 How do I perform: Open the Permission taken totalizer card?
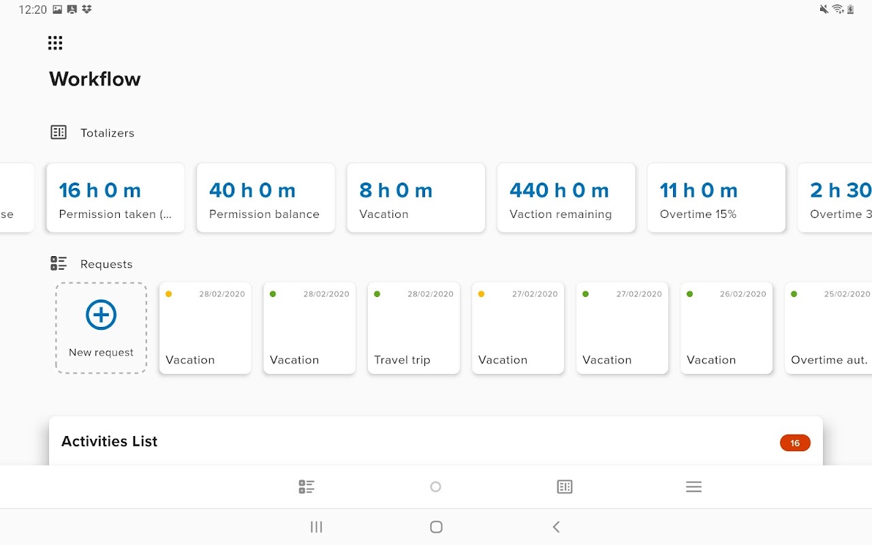pyautogui.click(x=116, y=198)
